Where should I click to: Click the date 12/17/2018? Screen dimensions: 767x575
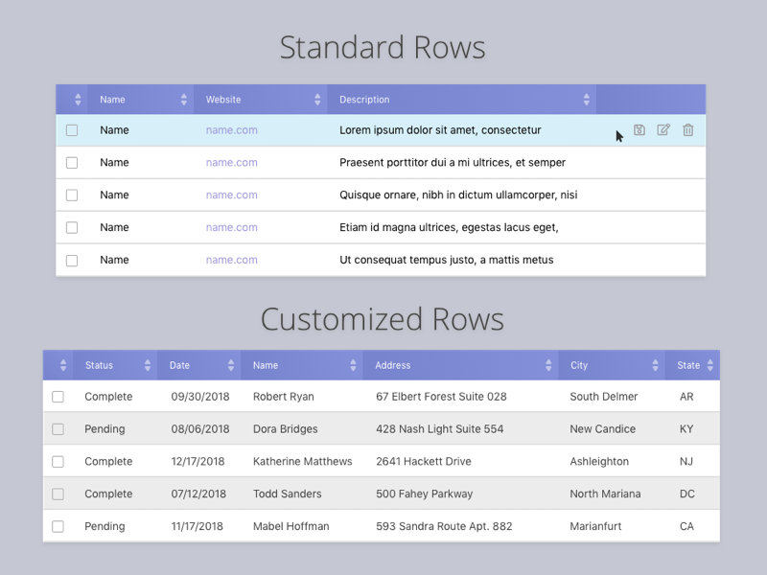click(x=198, y=462)
